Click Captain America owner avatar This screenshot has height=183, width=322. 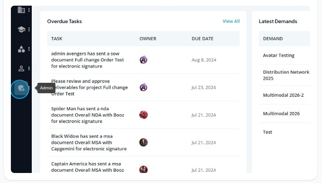[143, 169]
